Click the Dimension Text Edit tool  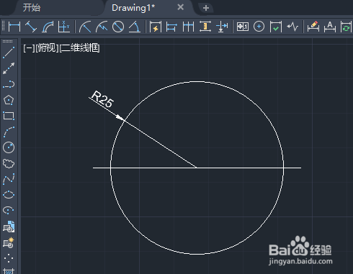[x=330, y=27]
